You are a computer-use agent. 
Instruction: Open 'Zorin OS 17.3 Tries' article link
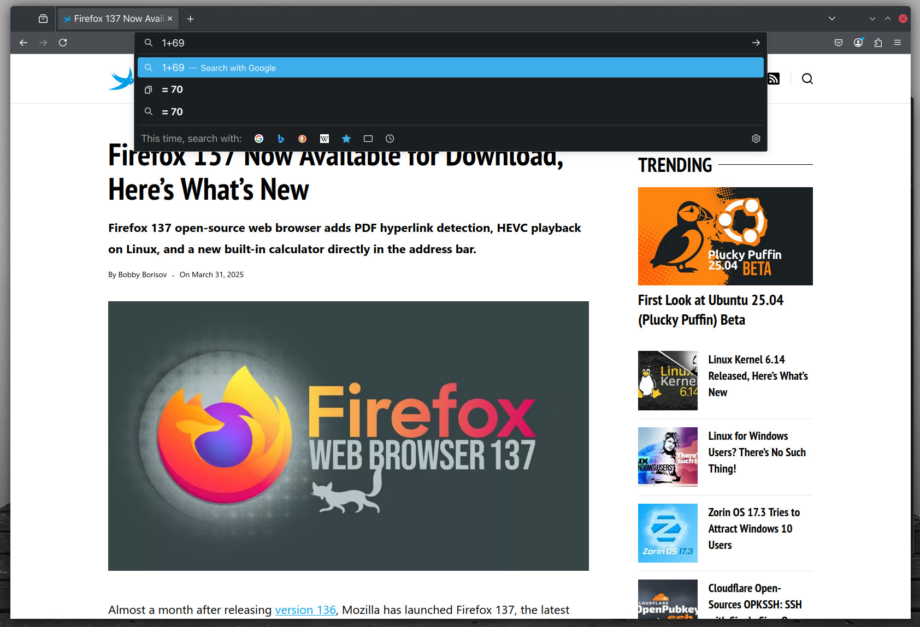[754, 529]
